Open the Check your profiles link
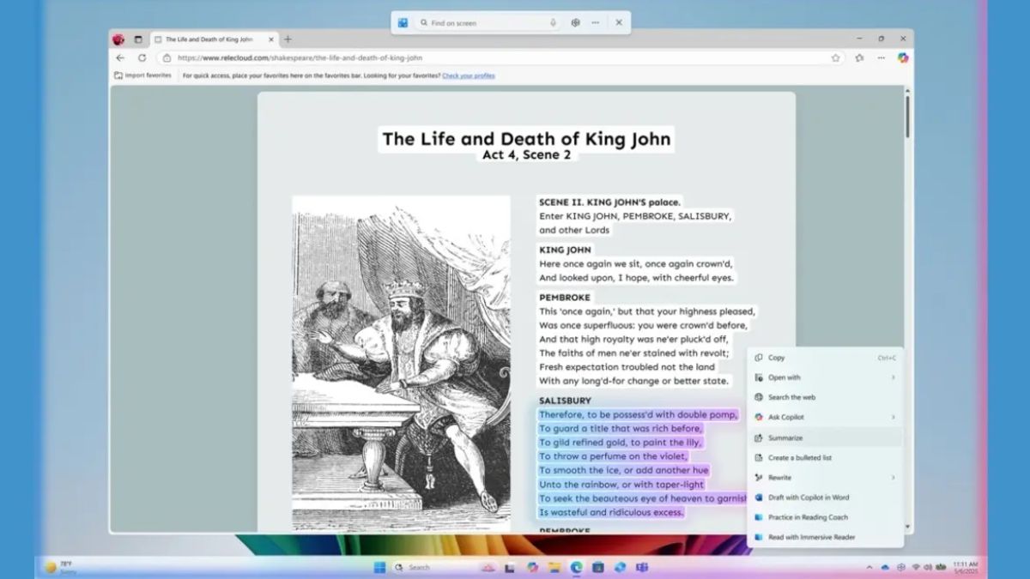The image size is (1030, 579). (469, 75)
